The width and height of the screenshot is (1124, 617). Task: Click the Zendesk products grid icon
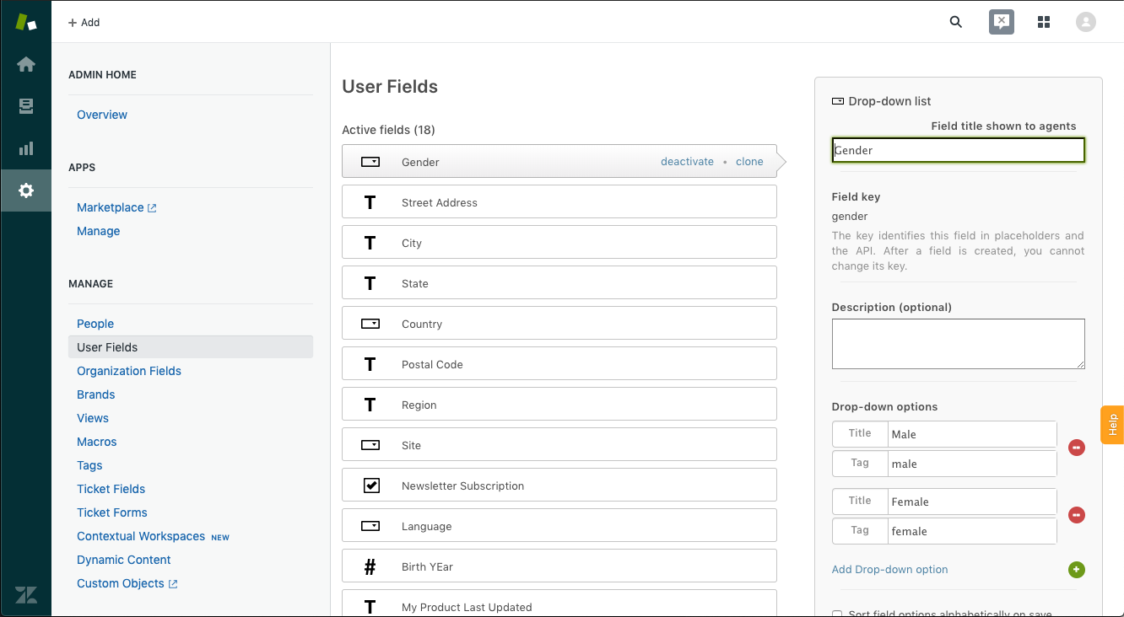1044,22
